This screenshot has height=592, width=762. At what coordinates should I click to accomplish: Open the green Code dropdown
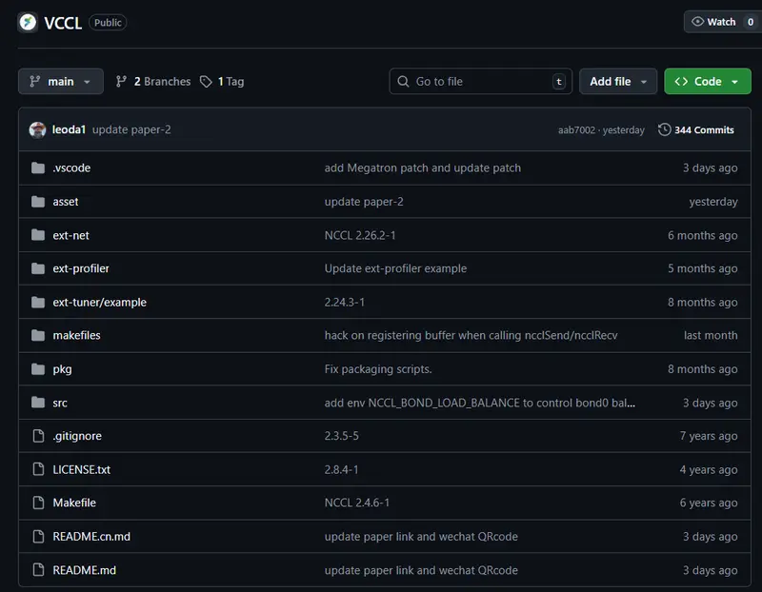click(x=706, y=82)
